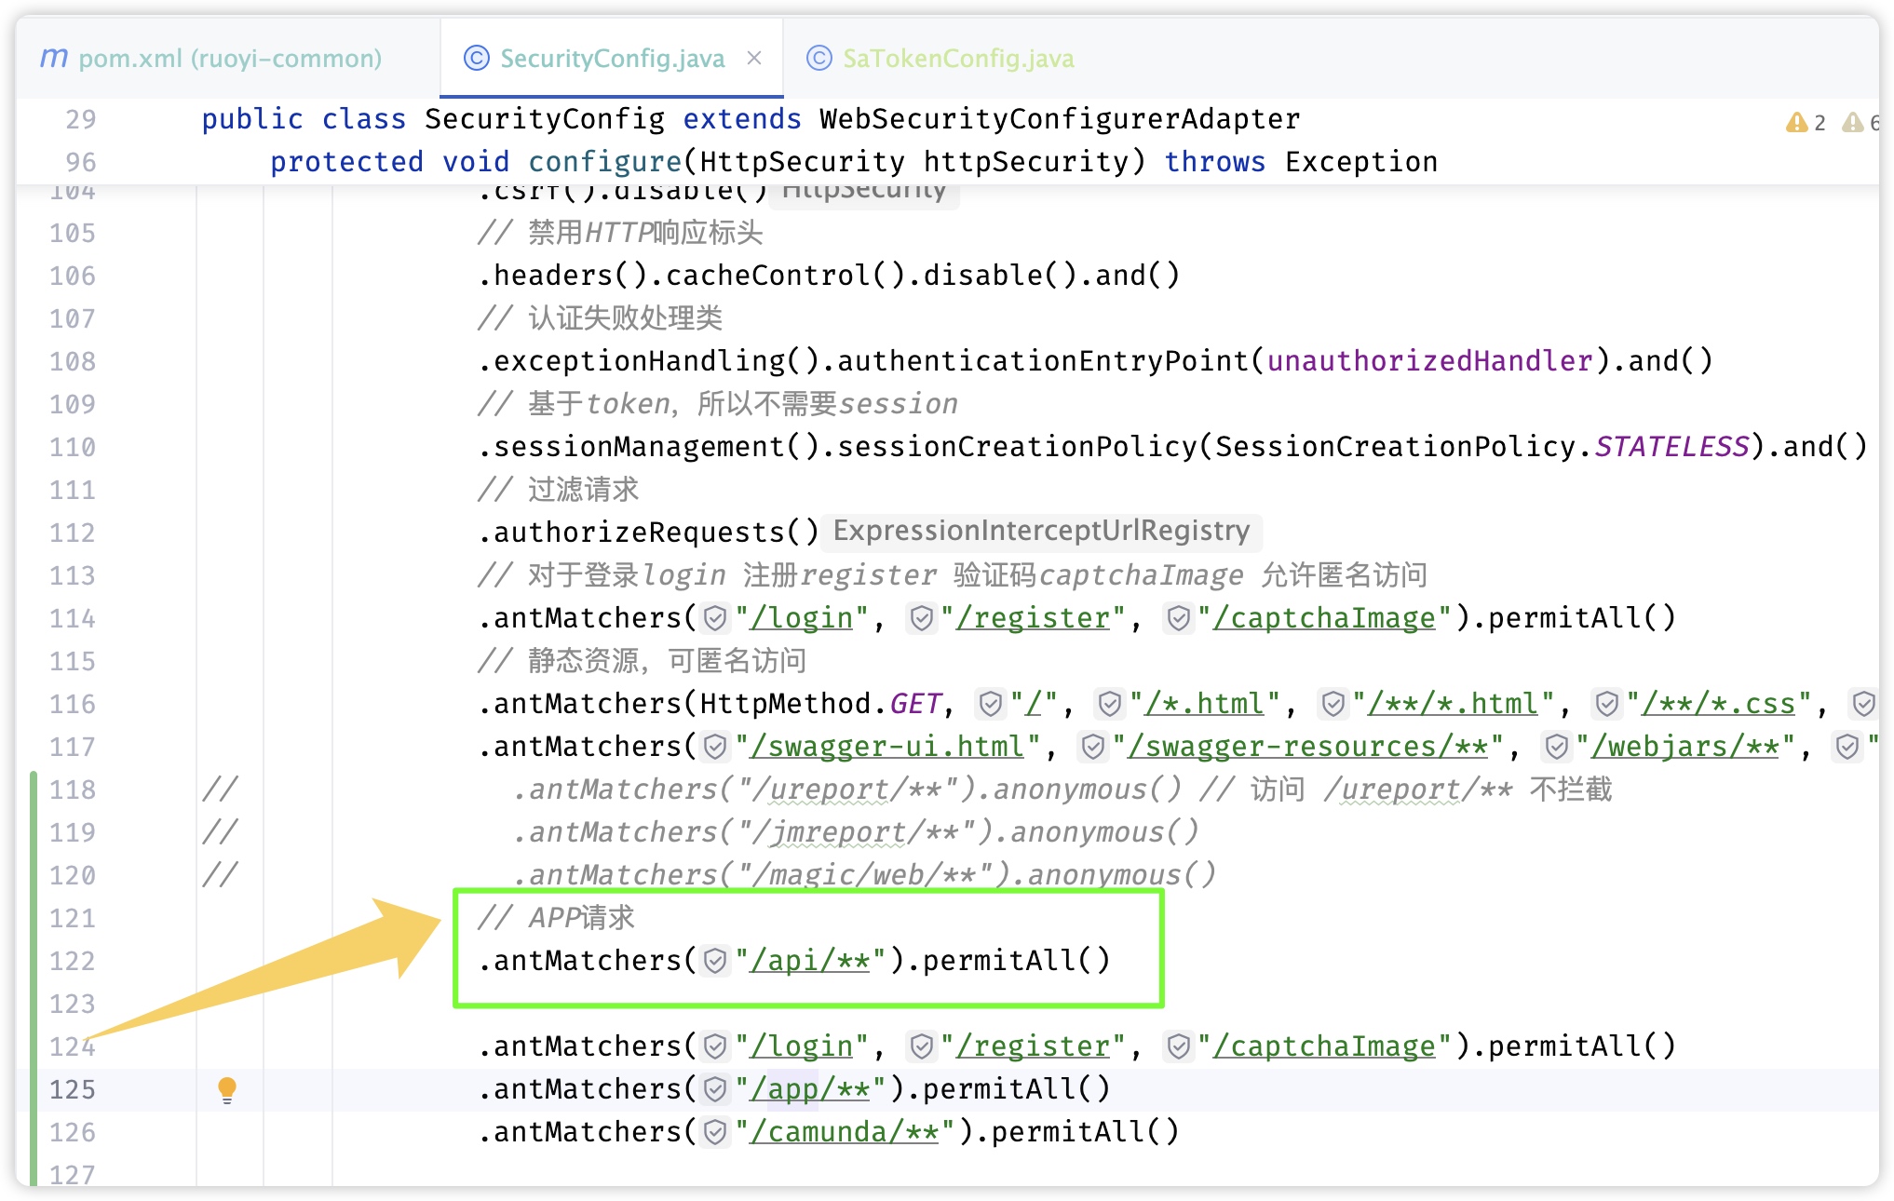Image resolution: width=1894 pixels, height=1201 pixels.
Task: Select the SecurityConfig.java tab
Action: [612, 59]
